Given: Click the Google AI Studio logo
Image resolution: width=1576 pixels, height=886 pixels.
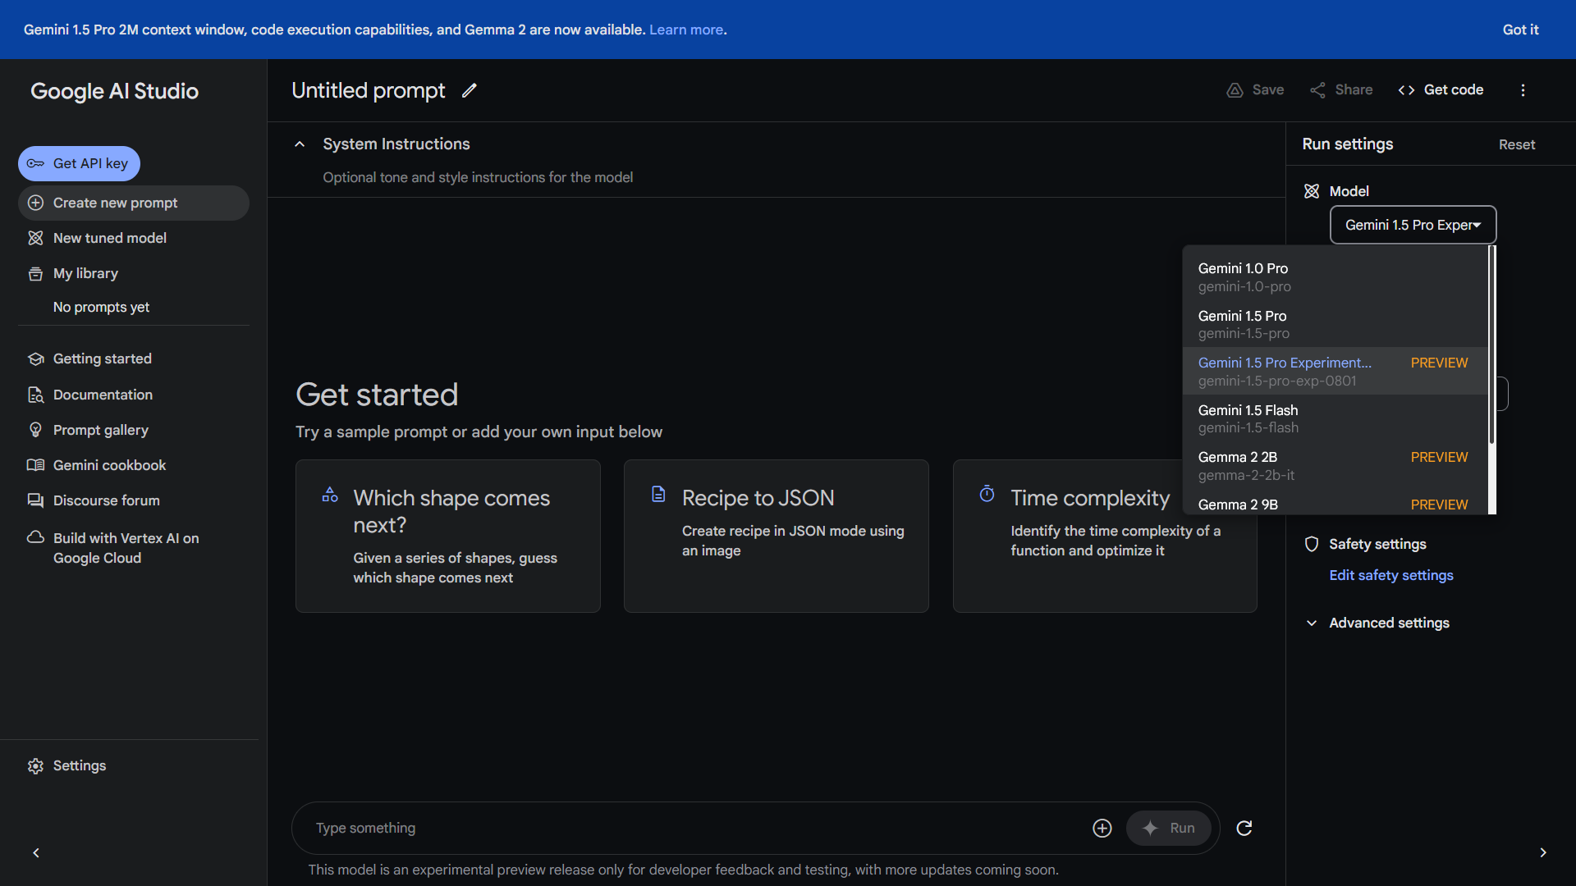Looking at the screenshot, I should [x=115, y=91].
